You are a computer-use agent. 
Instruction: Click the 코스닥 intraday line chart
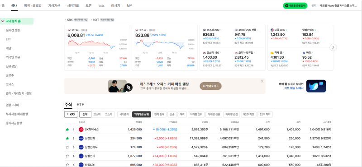point(160,44)
